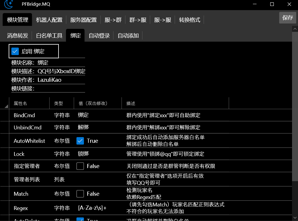Screen dimensions: 298x221
Task: Select the UnbindCmd value cell 解绑
Action: pos(98,127)
